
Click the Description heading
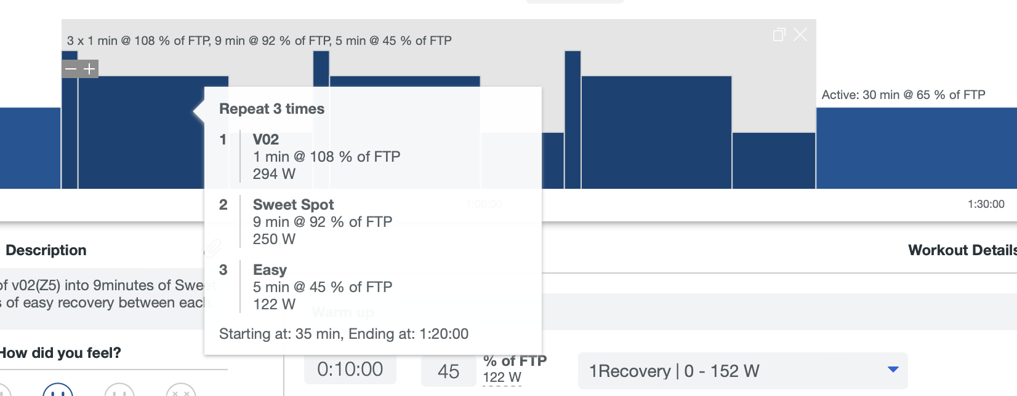click(46, 250)
